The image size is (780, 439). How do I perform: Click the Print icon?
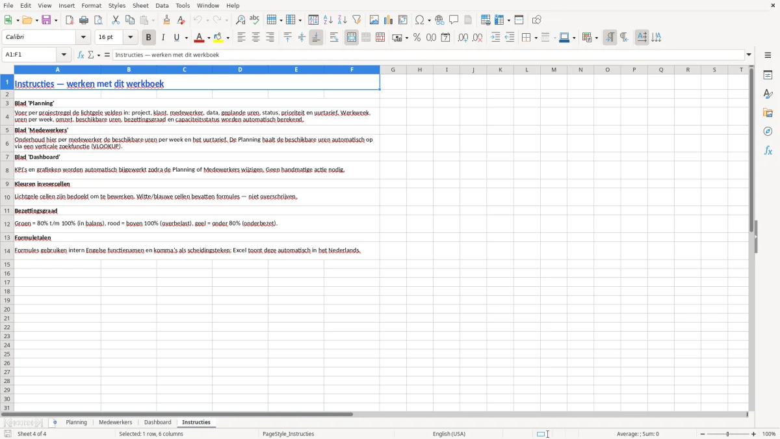84,20
